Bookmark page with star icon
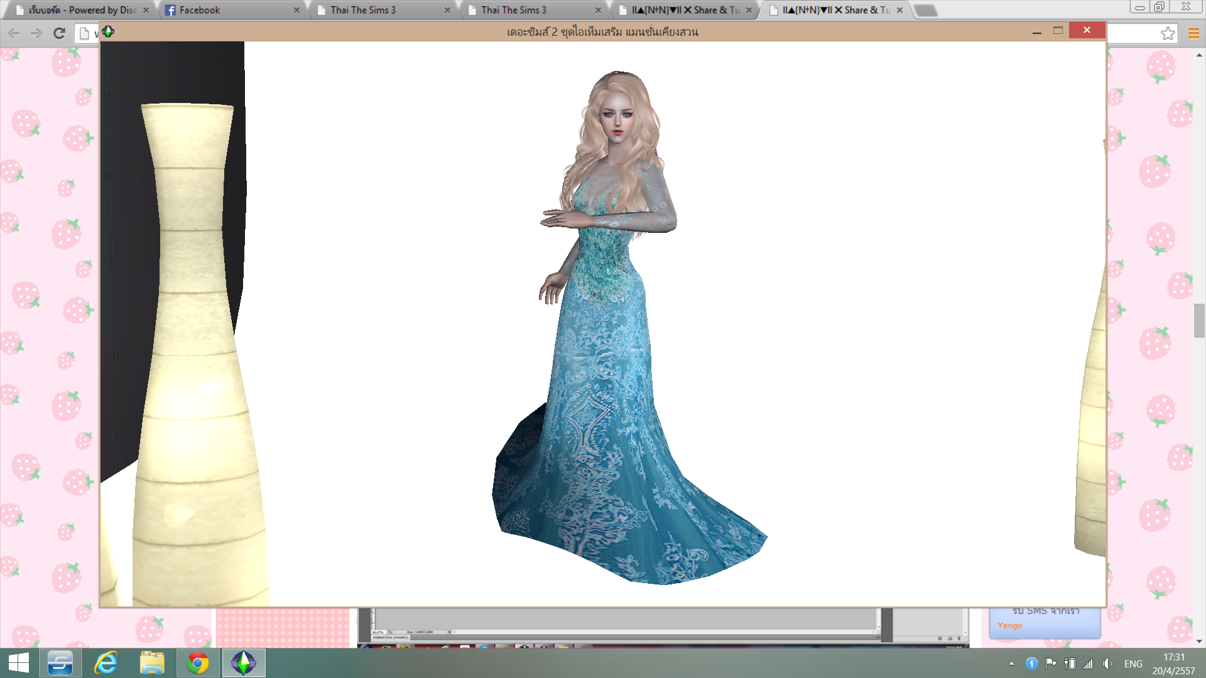The image size is (1206, 678). pos(1168,33)
